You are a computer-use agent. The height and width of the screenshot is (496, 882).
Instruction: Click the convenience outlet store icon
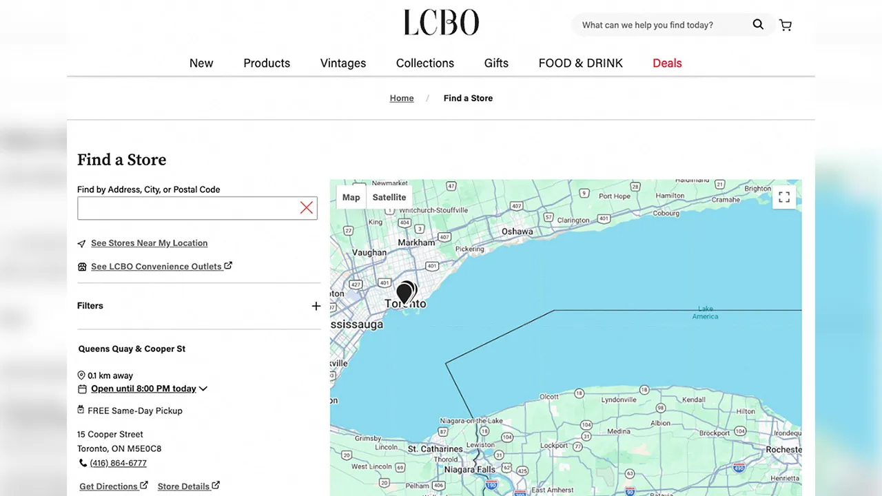[82, 267]
